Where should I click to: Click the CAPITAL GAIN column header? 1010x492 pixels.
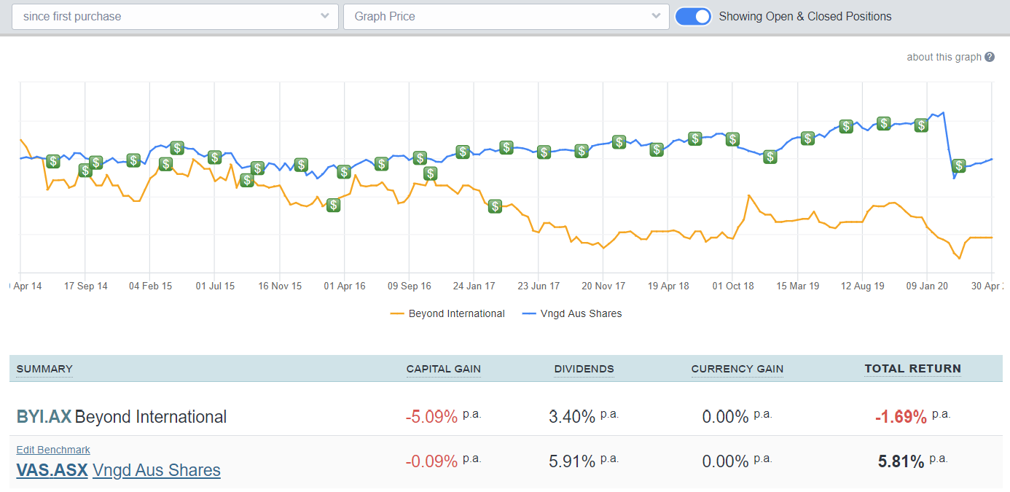[x=444, y=369]
